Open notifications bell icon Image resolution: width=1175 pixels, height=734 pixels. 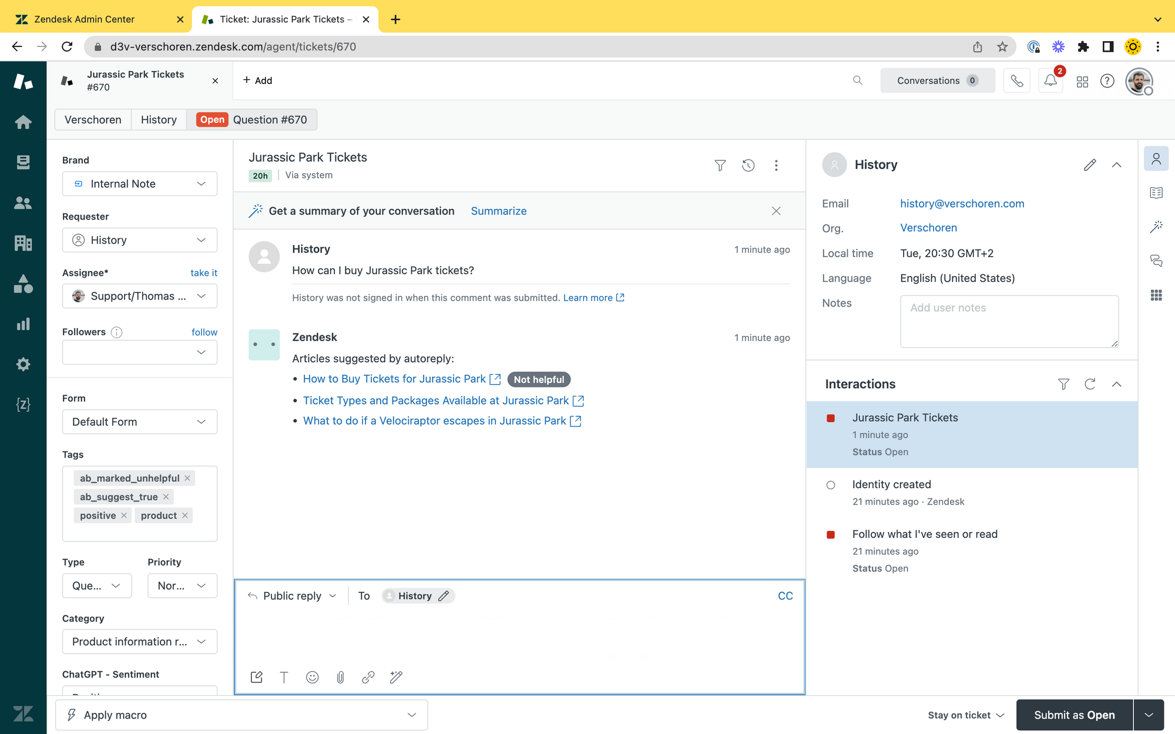coord(1050,80)
